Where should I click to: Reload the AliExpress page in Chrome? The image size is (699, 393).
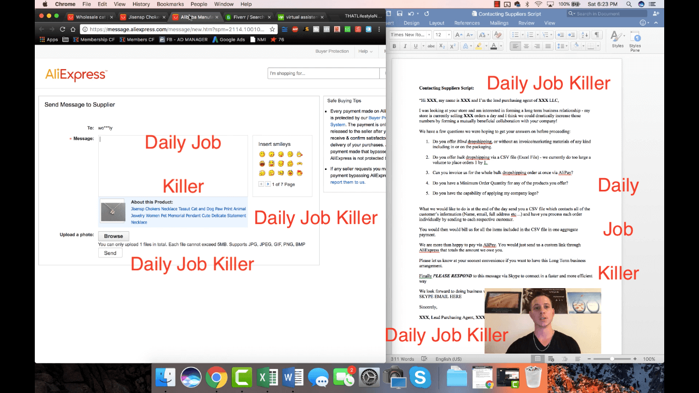coord(62,29)
